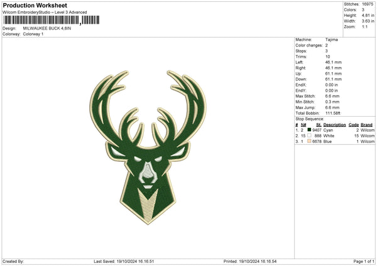Click the 'Colorway 1' value
This screenshot has width=377, height=266.
tap(33, 34)
